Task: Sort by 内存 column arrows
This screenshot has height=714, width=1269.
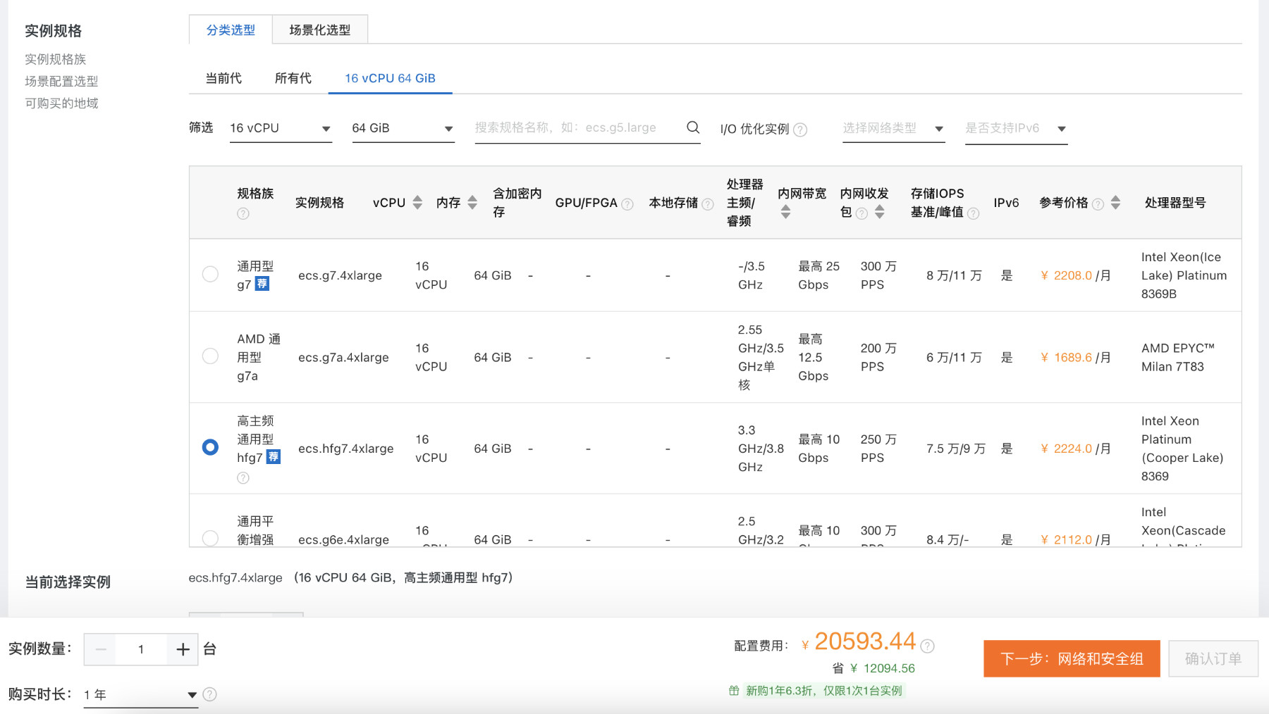Action: click(x=472, y=203)
